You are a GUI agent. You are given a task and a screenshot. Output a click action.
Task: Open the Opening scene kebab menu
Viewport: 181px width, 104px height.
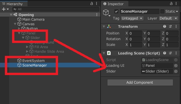click(x=97, y=15)
